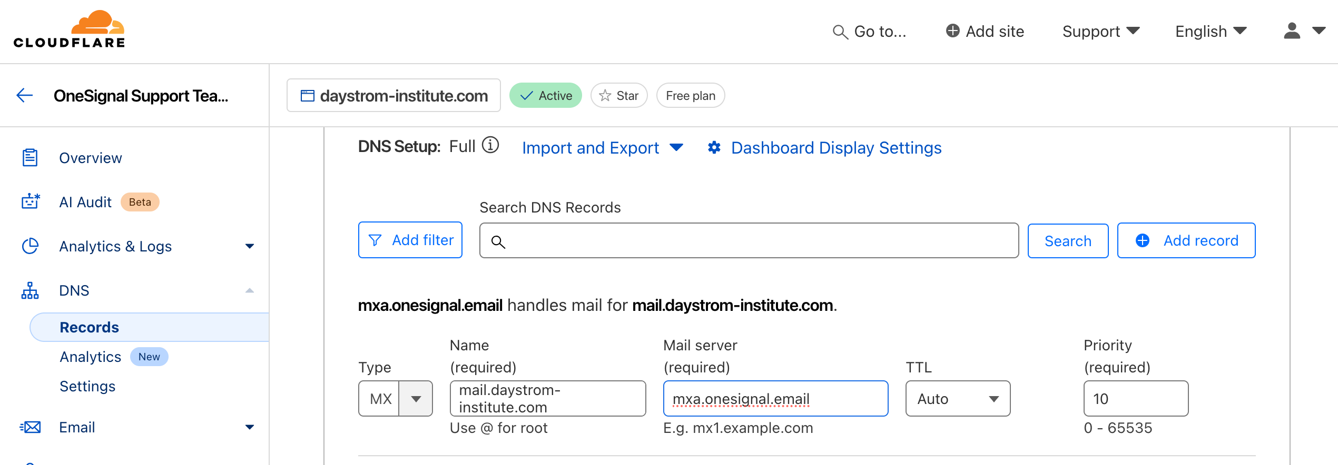The width and height of the screenshot is (1338, 465).
Task: Open the TTL Auto dropdown
Action: 958,399
